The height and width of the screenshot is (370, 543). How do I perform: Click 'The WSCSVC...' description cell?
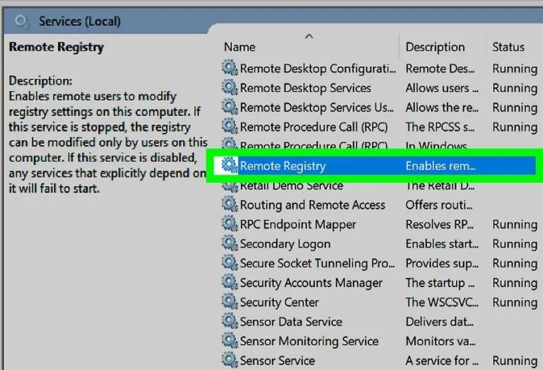click(x=442, y=302)
